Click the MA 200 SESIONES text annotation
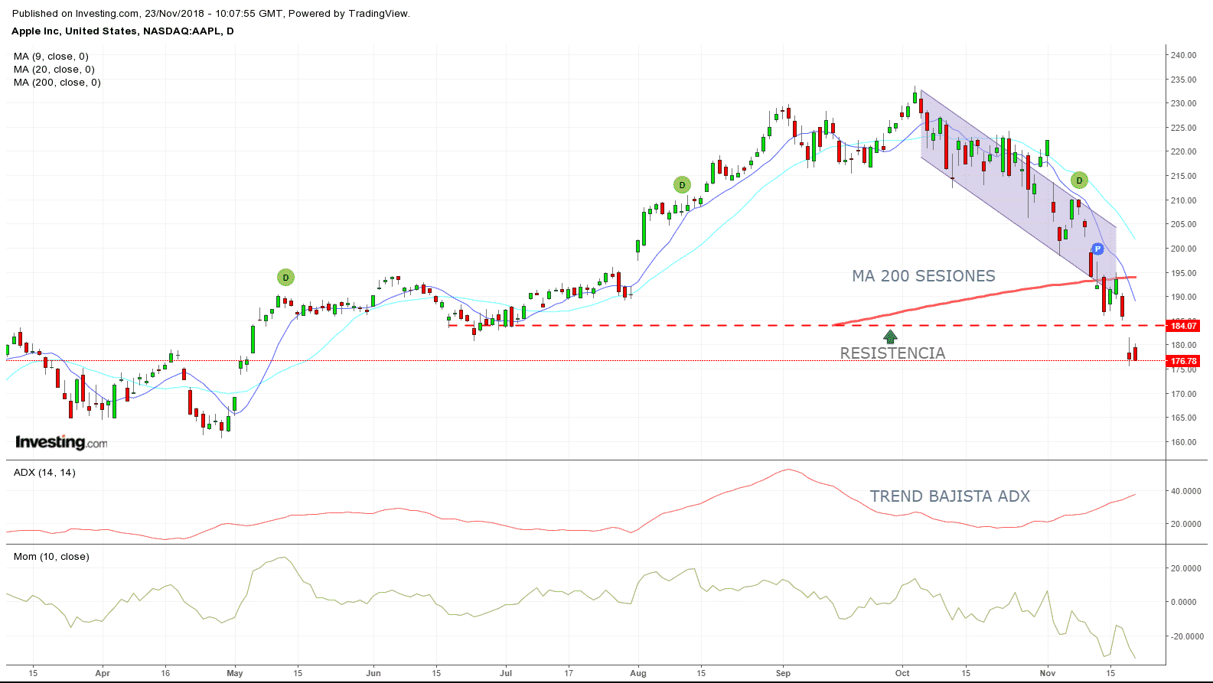The width and height of the screenshot is (1213, 683). (x=924, y=276)
